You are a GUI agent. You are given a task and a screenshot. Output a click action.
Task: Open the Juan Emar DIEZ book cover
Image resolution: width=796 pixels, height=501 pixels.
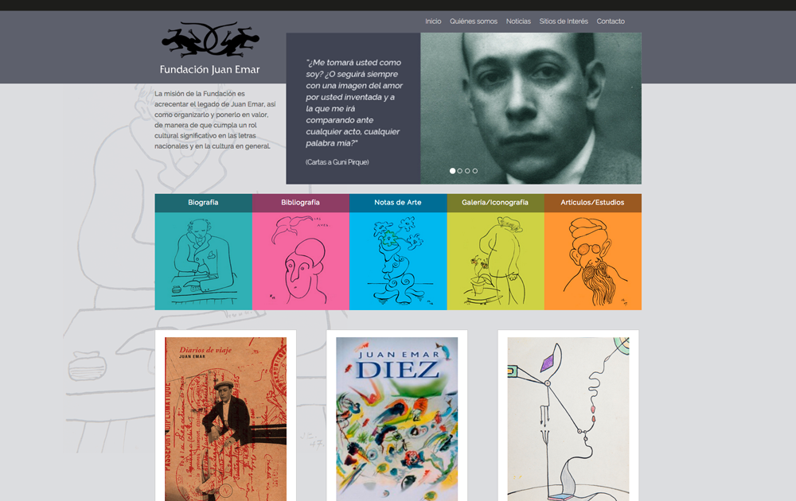(x=397, y=419)
